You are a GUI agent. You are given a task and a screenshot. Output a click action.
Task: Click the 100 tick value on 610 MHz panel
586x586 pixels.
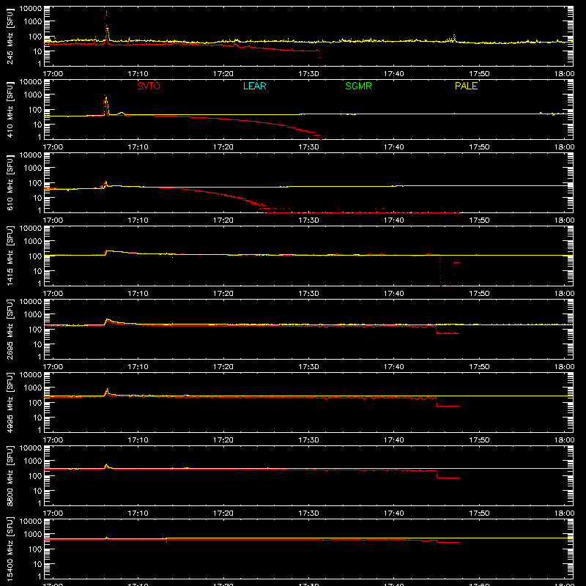click(35, 183)
